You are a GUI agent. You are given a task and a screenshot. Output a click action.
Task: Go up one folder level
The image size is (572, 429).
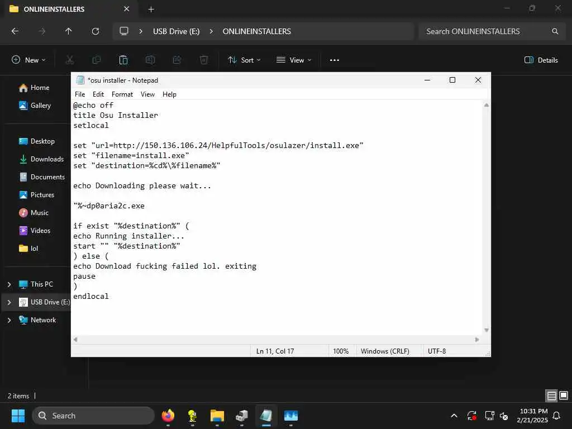pyautogui.click(x=69, y=31)
